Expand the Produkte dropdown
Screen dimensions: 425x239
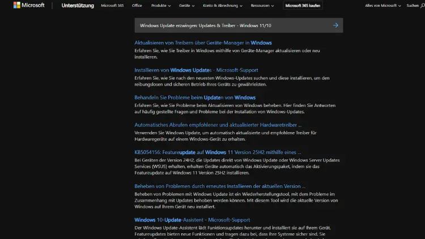point(161,6)
